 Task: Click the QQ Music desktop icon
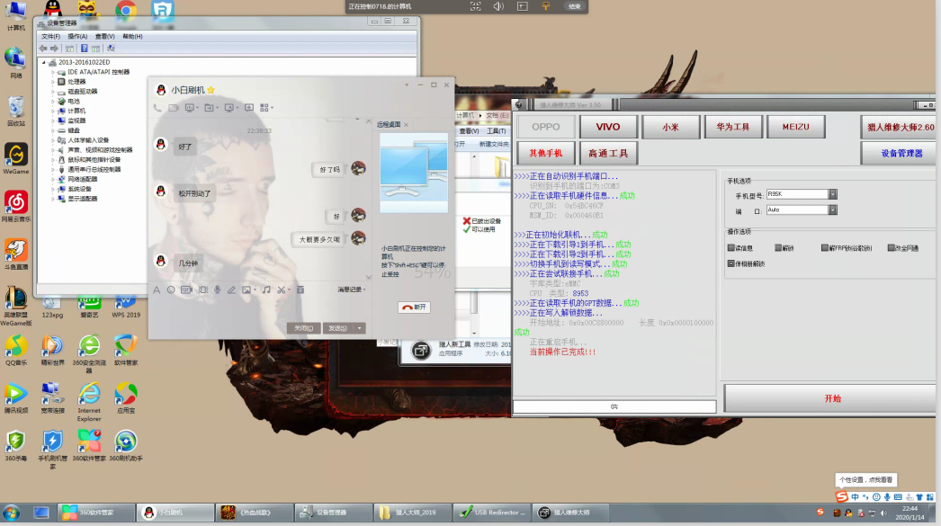(15, 351)
